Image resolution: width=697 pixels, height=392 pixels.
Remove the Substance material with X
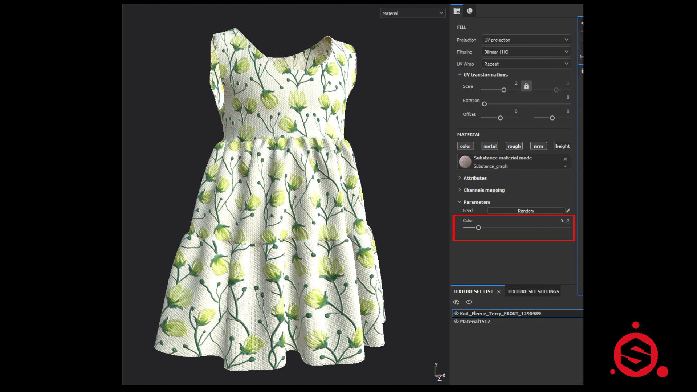[x=565, y=159]
